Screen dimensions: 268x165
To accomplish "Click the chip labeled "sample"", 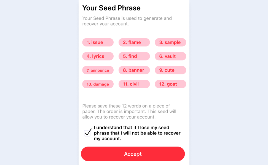I will [170, 42].
